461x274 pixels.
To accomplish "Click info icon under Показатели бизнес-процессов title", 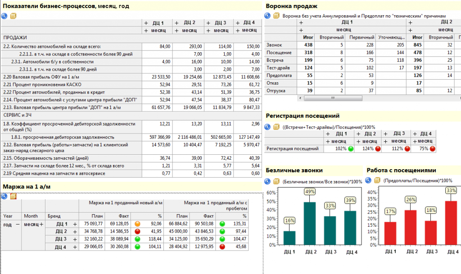I will [x=5, y=16].
